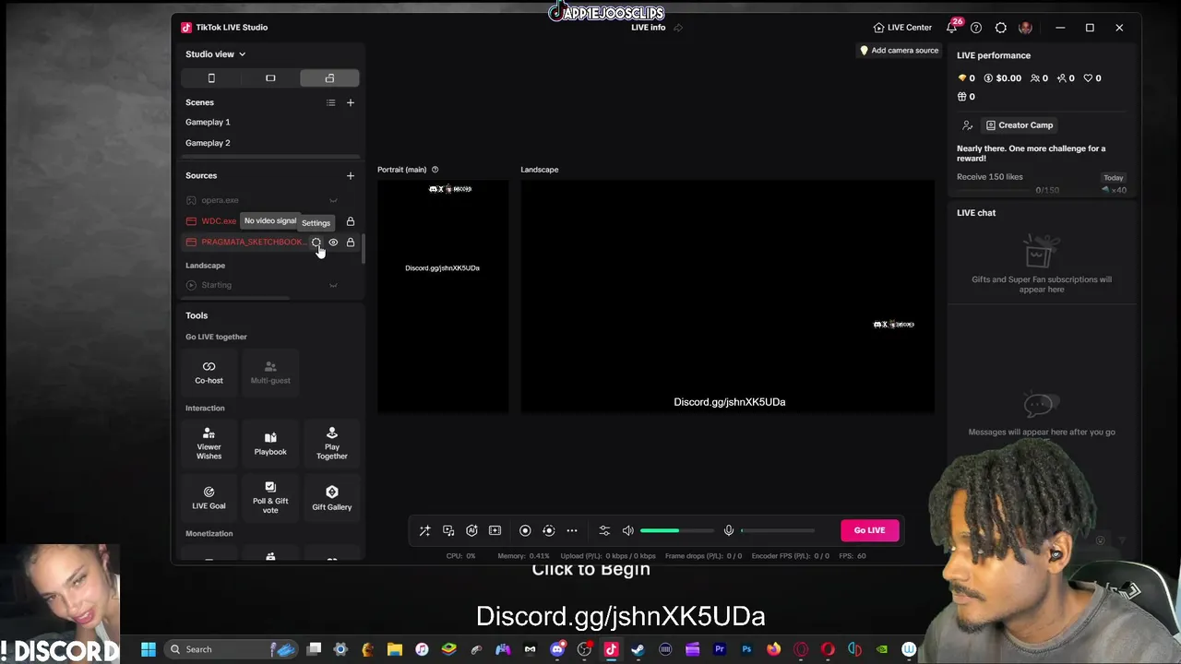Image resolution: width=1181 pixels, height=664 pixels.
Task: Adjust the microphone volume slider
Action: click(778, 530)
